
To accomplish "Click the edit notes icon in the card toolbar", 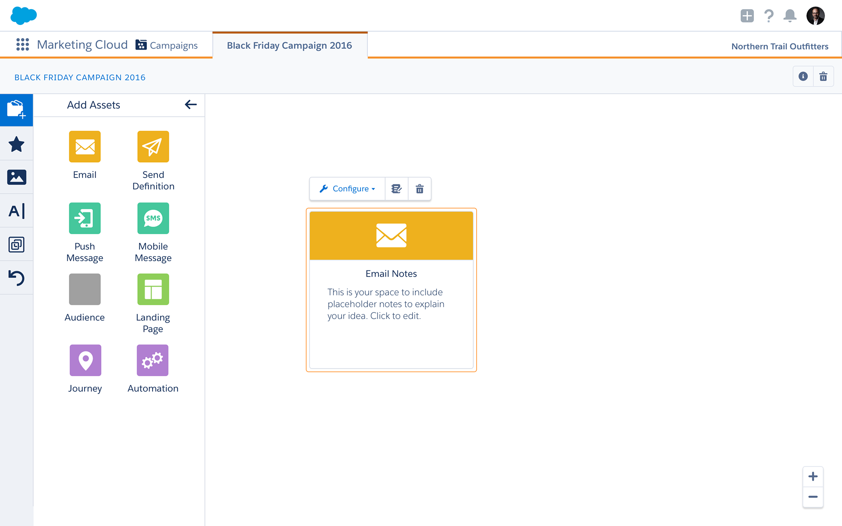I will pyautogui.click(x=396, y=188).
